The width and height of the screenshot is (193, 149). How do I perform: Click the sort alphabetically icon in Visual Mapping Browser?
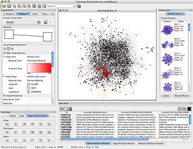click(x=5, y=48)
